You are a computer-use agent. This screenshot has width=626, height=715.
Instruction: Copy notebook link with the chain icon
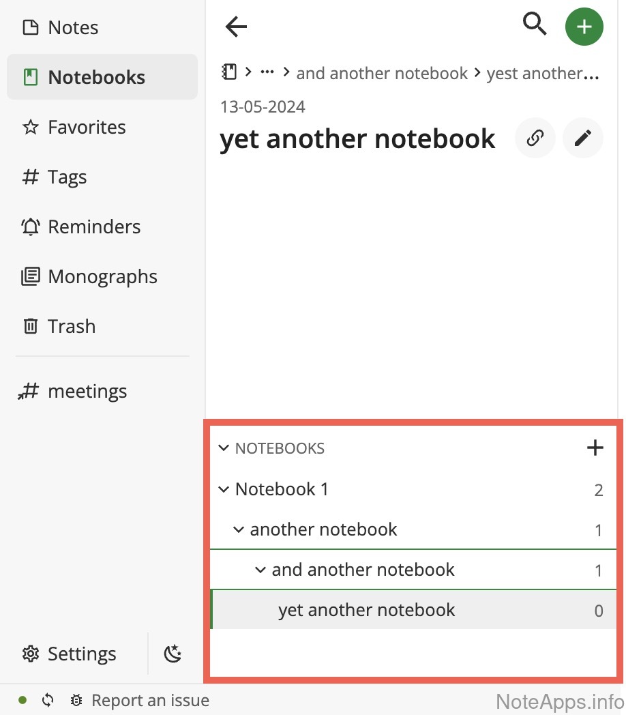click(535, 138)
